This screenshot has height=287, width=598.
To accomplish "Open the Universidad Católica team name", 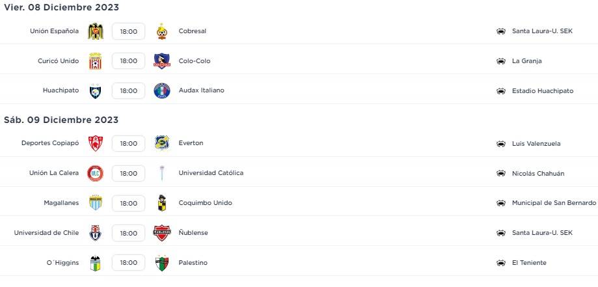I will point(211,173).
